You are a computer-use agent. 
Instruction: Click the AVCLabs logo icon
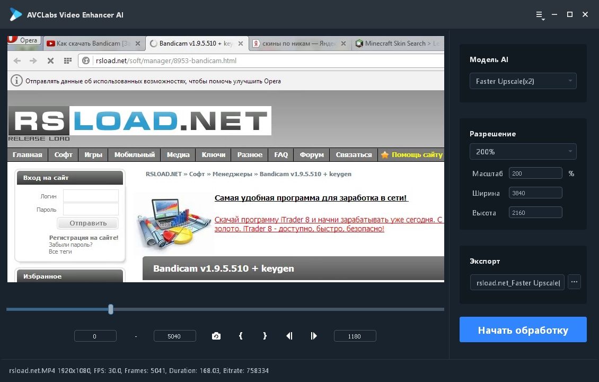(x=15, y=14)
